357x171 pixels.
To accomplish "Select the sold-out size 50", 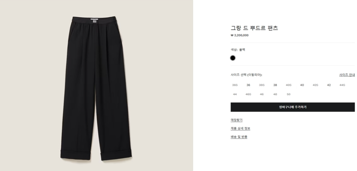I will (x=289, y=94).
